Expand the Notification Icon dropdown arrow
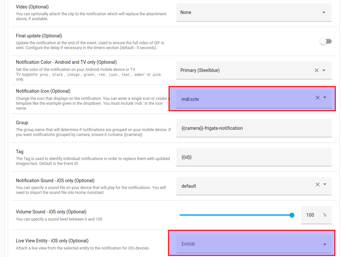342x257 pixels. point(325,98)
